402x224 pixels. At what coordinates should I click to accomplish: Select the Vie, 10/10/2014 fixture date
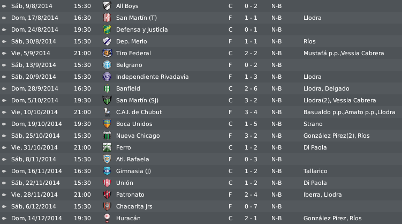(34, 112)
